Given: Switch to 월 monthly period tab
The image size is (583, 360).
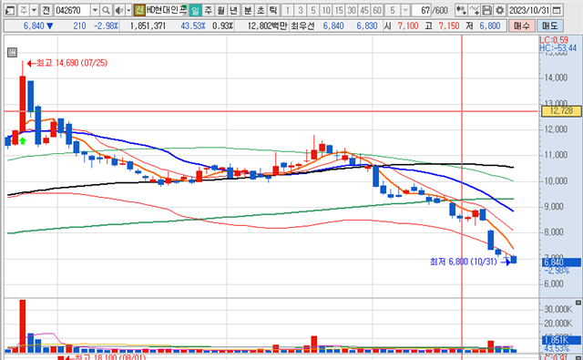Looking at the screenshot, I should point(220,10).
